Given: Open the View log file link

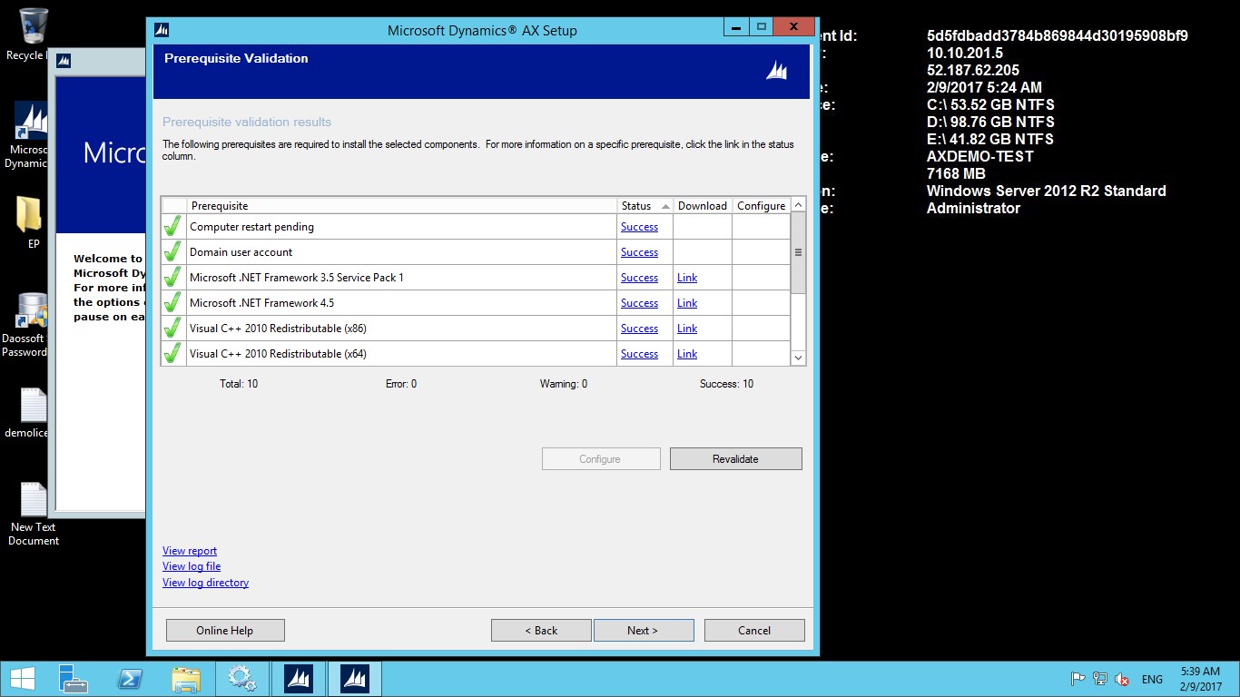Looking at the screenshot, I should tap(192, 566).
